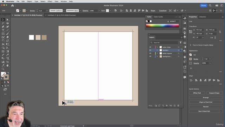Click horizontal align left in Properties Align
The image size is (225, 127).
196,80
